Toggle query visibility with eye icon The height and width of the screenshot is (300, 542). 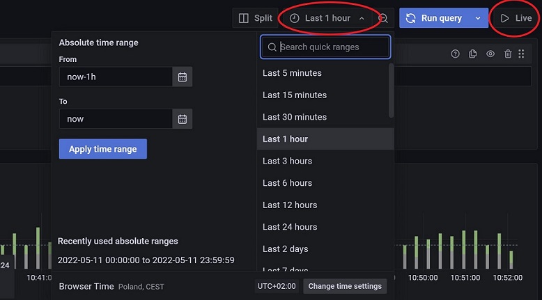(x=490, y=54)
